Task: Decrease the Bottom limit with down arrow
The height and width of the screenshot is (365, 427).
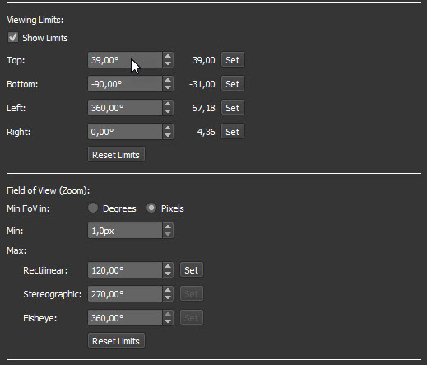Action: click(x=168, y=87)
